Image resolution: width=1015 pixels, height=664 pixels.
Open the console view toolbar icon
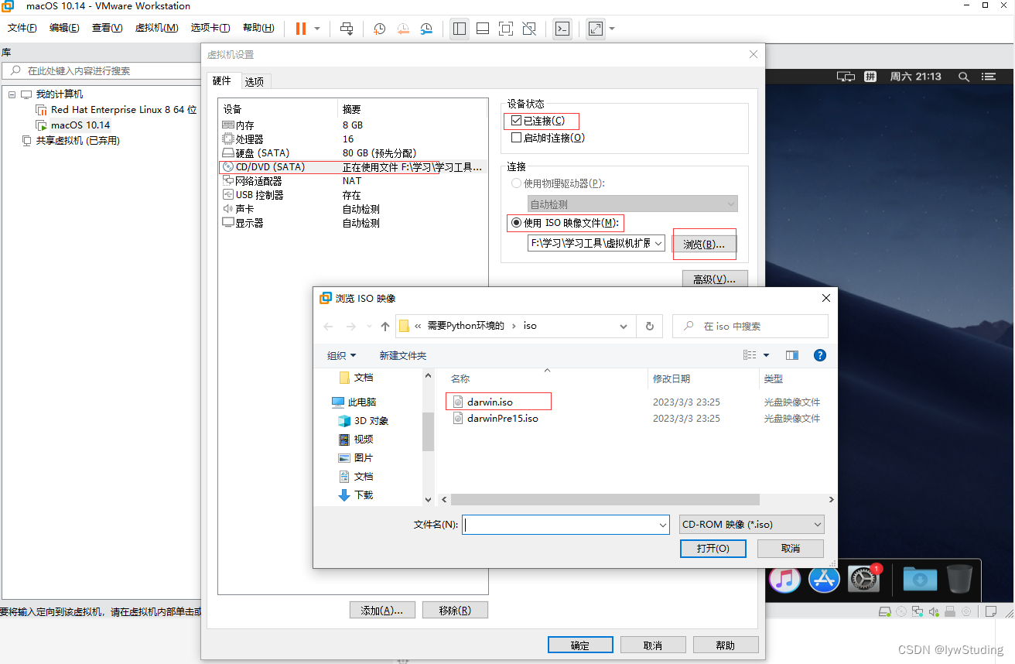(x=563, y=29)
